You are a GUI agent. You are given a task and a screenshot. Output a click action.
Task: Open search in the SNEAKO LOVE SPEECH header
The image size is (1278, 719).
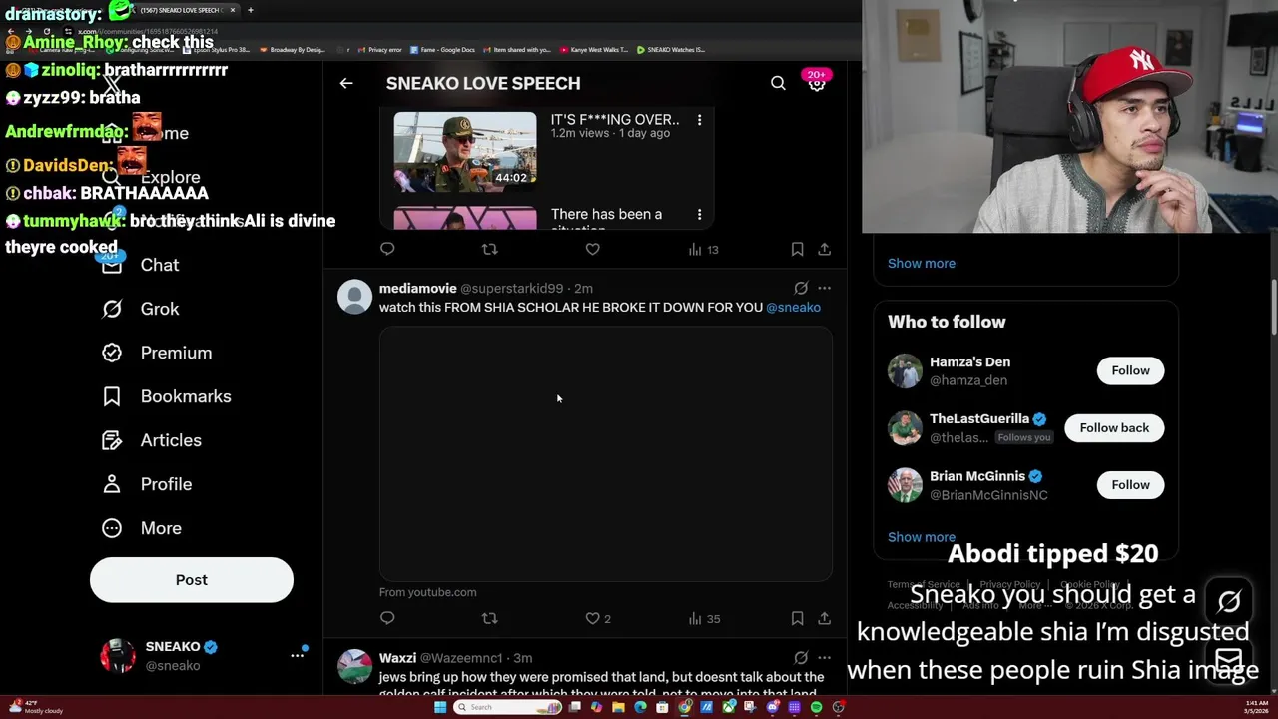click(x=778, y=83)
